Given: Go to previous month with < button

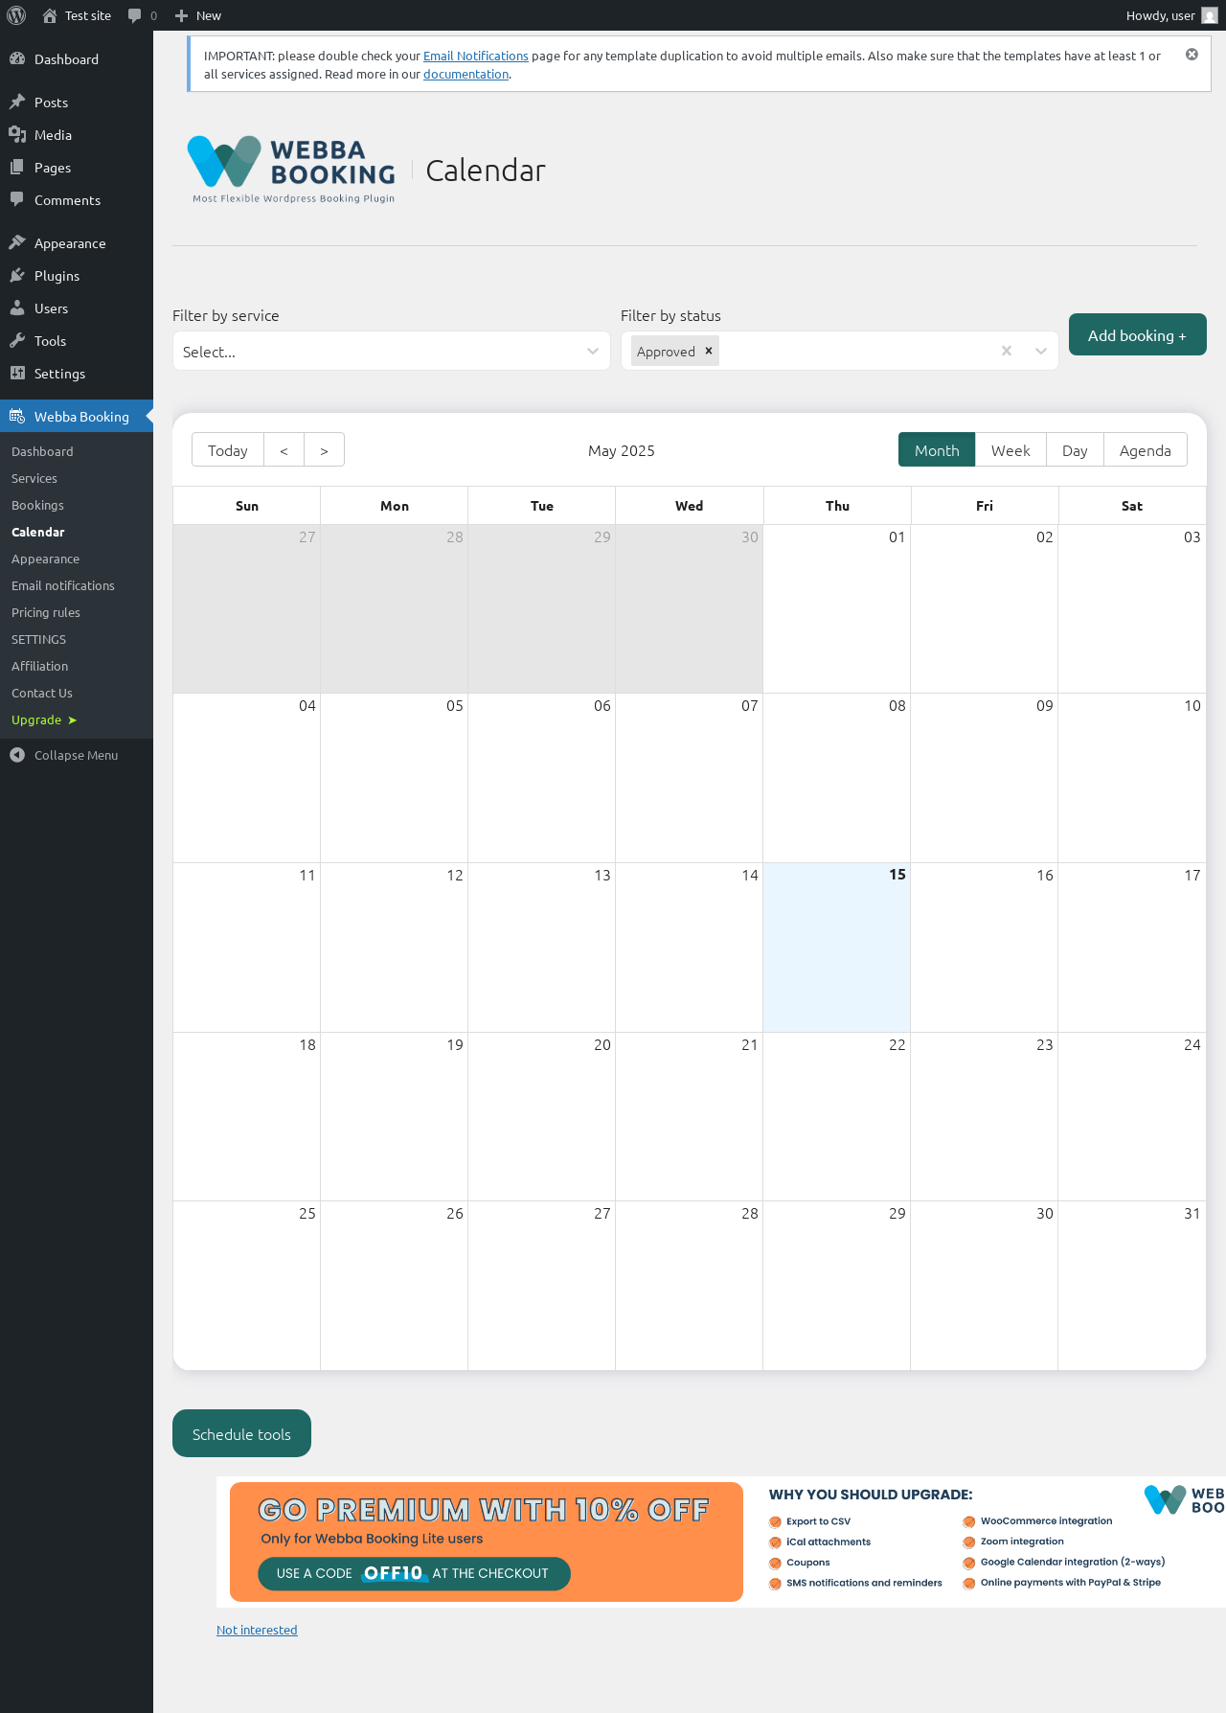Looking at the screenshot, I should pyautogui.click(x=284, y=450).
